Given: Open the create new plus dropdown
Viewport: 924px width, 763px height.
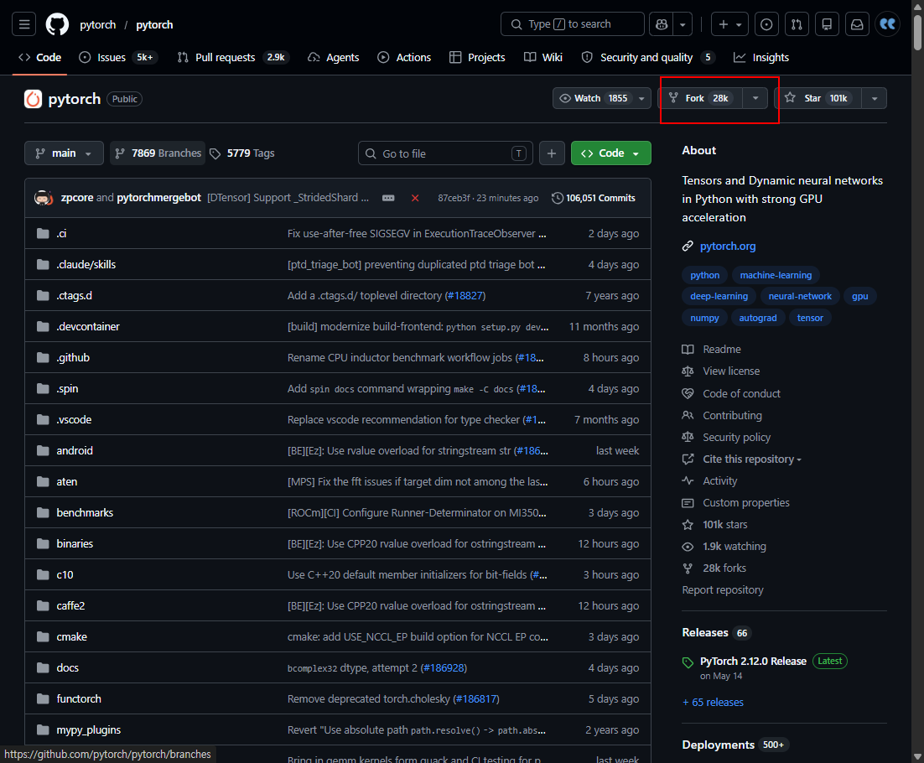Looking at the screenshot, I should [x=729, y=24].
